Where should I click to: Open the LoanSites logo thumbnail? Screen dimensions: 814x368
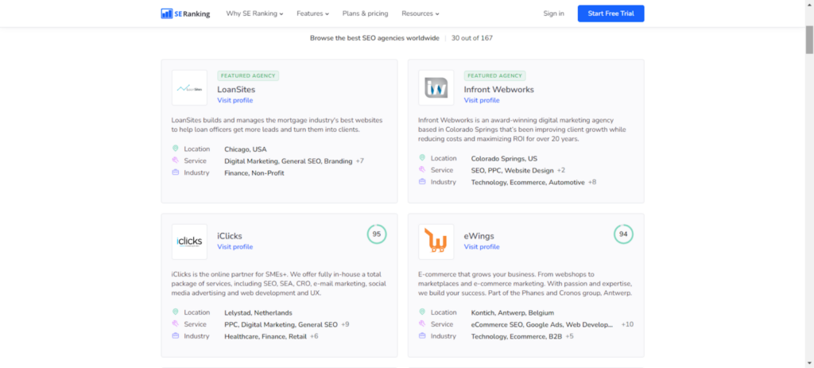coord(189,87)
